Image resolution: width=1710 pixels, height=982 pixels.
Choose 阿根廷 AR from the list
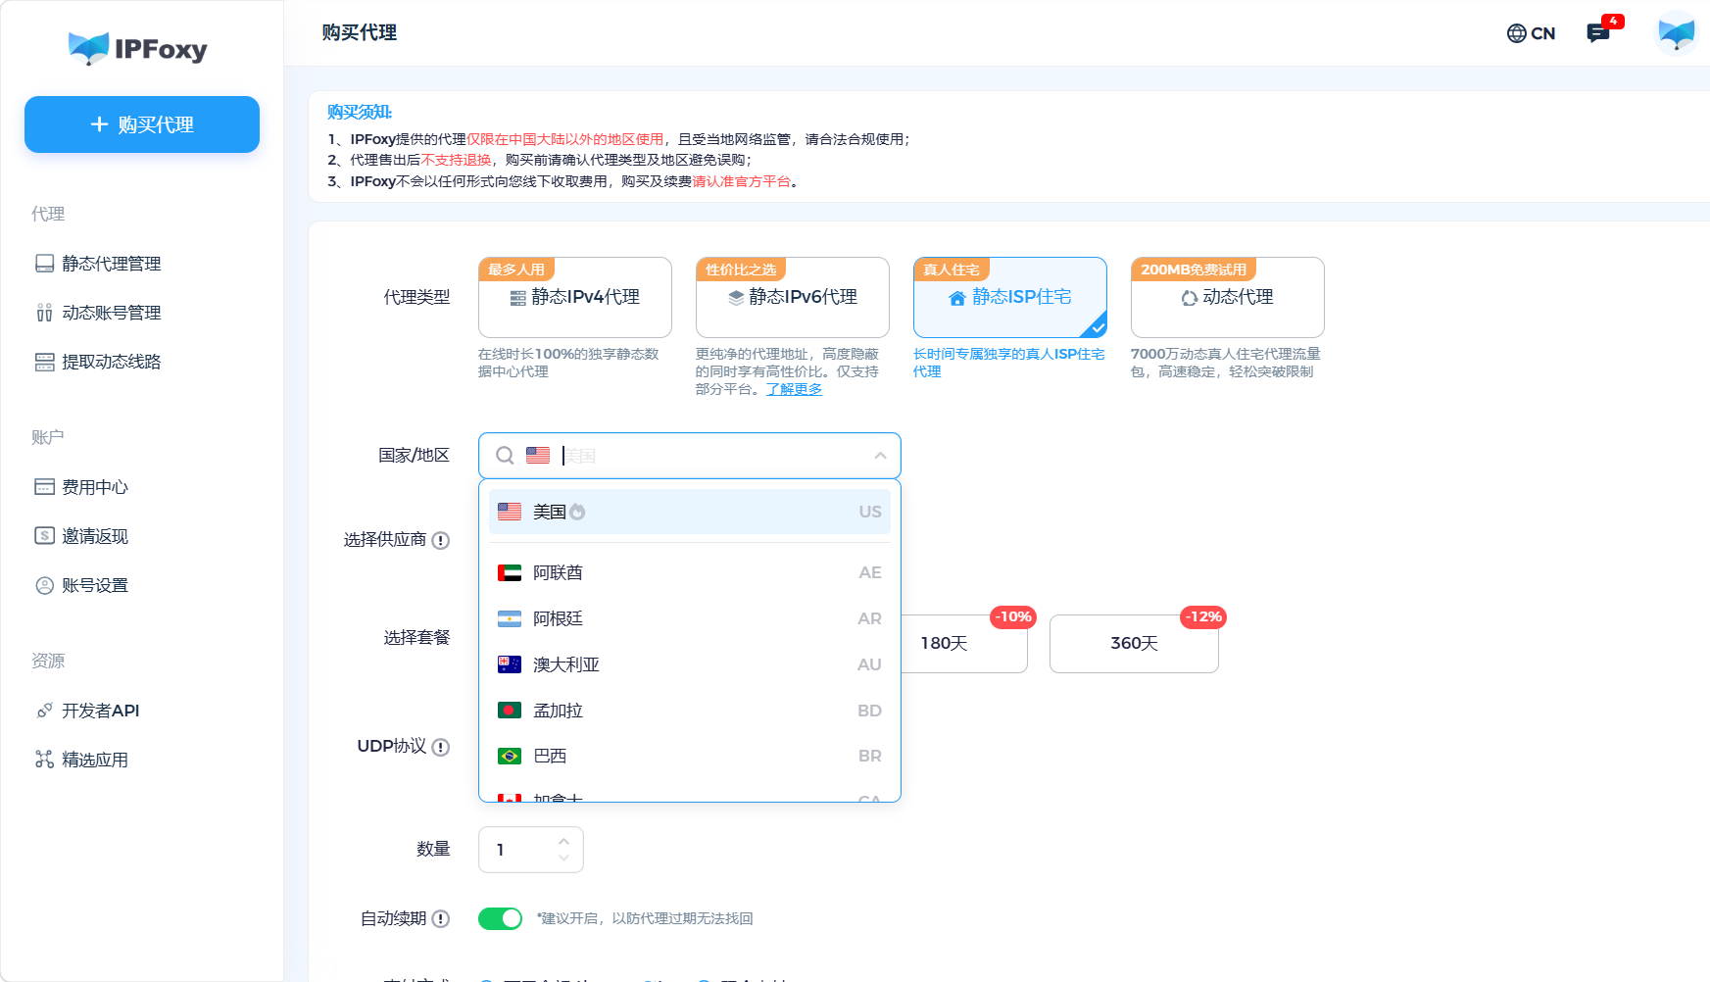point(690,618)
